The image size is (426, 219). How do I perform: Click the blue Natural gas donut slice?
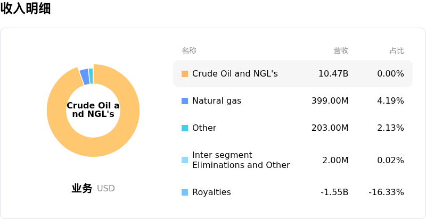[84, 77]
